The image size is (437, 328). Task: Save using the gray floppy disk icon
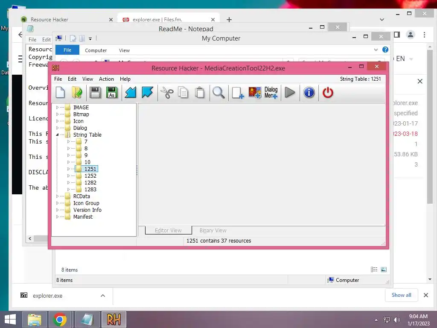95,93
